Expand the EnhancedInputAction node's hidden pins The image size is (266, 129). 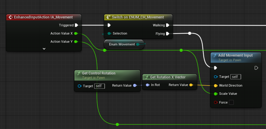(x=44, y=48)
